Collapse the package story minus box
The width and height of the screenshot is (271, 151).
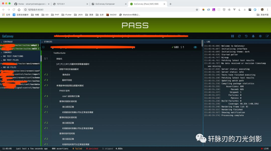pos(43,47)
